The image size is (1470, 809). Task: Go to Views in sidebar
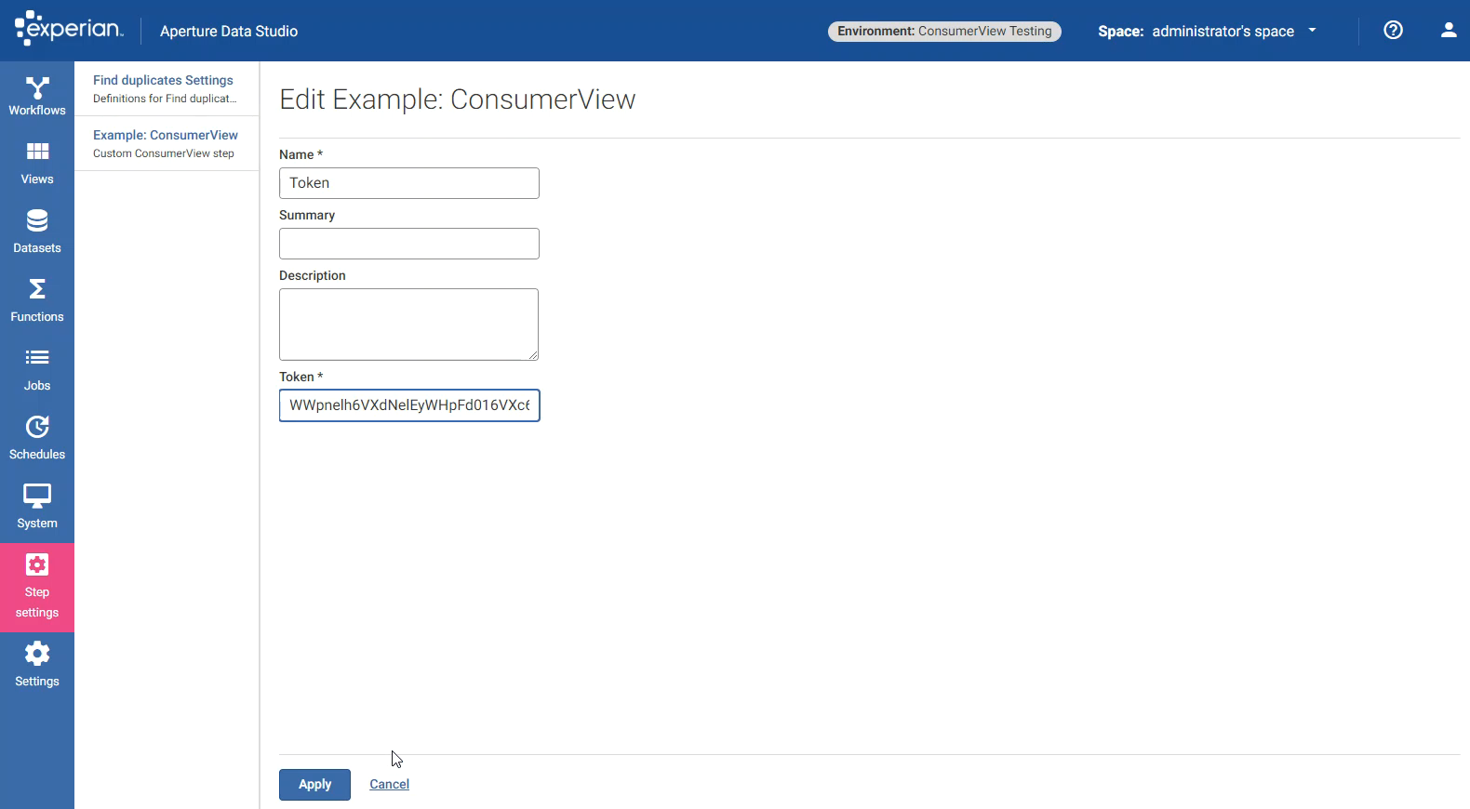click(37, 165)
